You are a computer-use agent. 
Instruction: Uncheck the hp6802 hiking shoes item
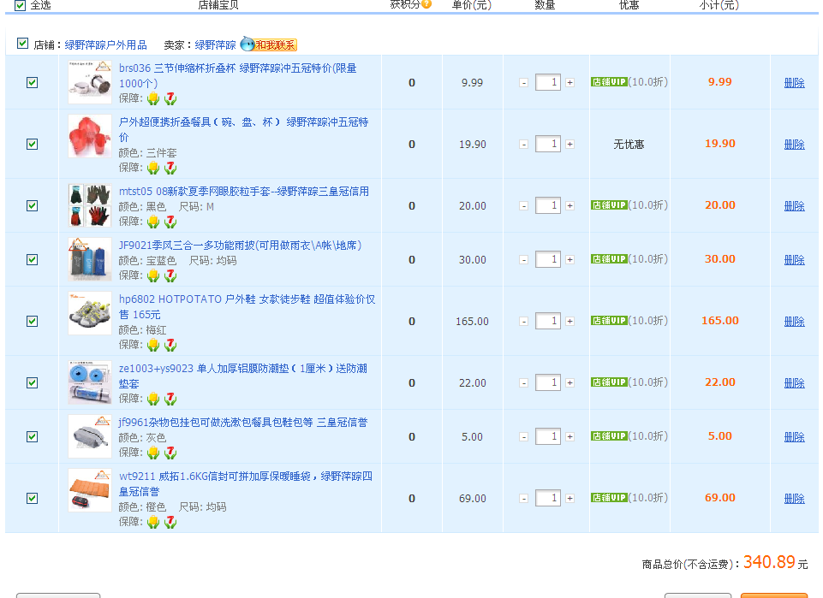pos(32,322)
